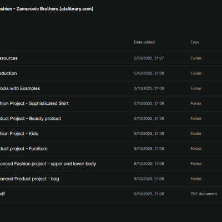Viewport: 222px width, 222px height.
Task: Click the Folder type in the Furniture row
Action: 196,149
